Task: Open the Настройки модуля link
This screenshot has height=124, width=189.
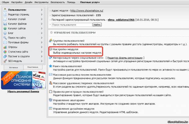Action: coord(65,49)
